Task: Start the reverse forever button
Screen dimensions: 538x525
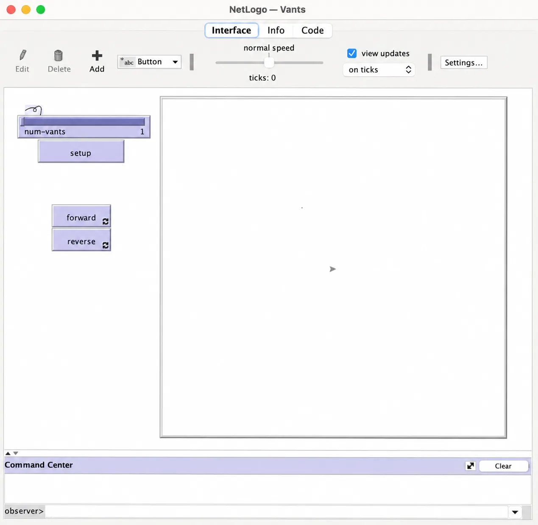Action: coord(81,240)
